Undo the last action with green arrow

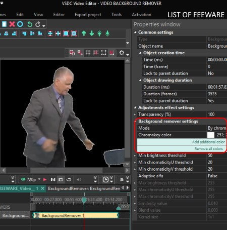(30, 24)
